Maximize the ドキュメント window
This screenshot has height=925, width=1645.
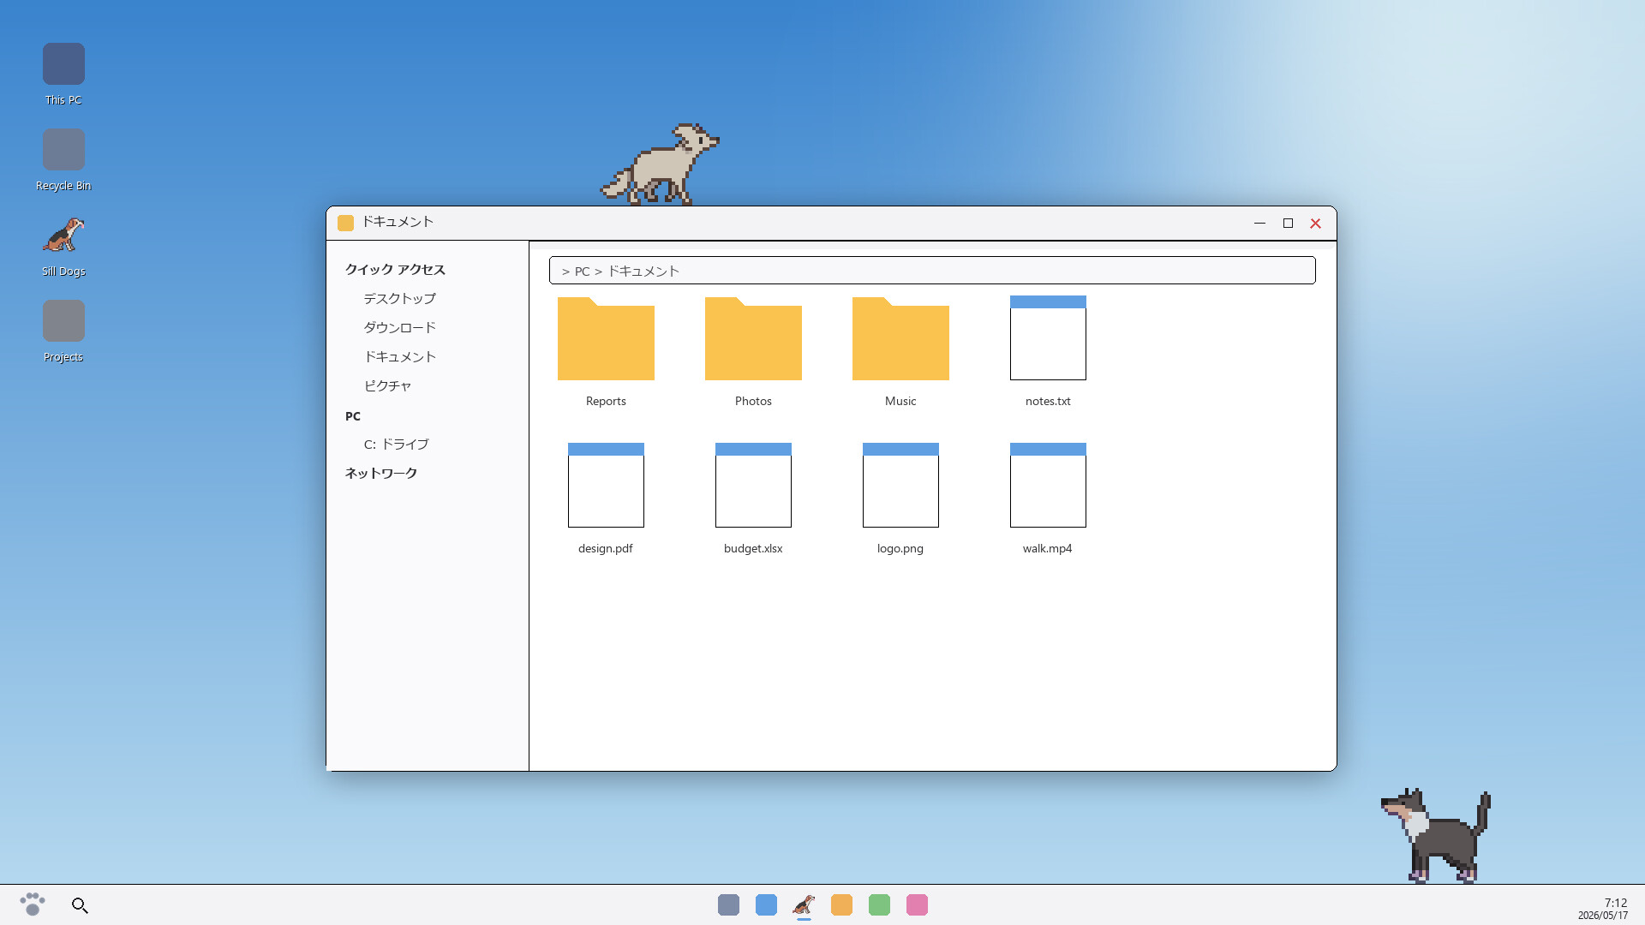(1288, 223)
